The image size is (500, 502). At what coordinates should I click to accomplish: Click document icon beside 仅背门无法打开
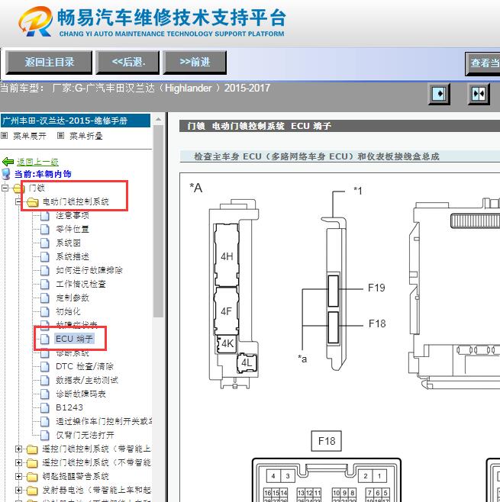pos(45,436)
